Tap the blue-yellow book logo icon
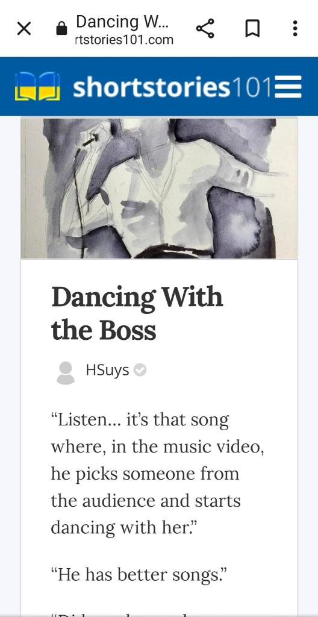The width and height of the screenshot is (318, 617). (38, 86)
